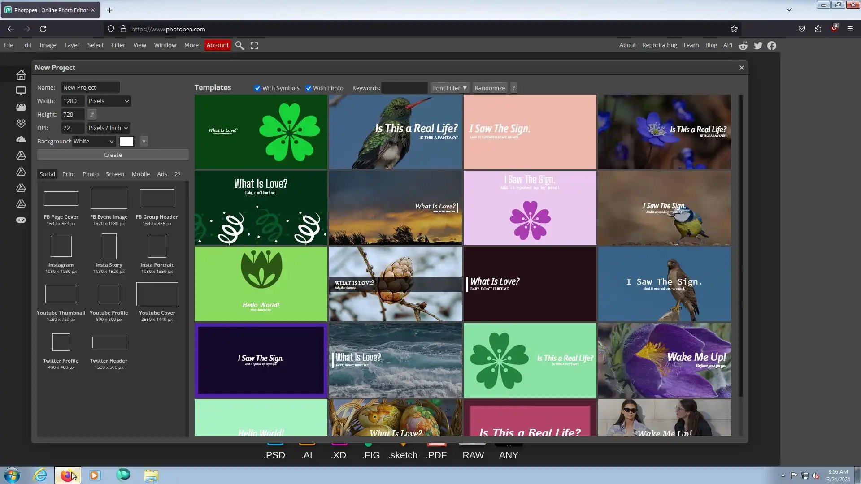Open the magnifier search icon in menu bar
The height and width of the screenshot is (484, 861).
(x=239, y=45)
